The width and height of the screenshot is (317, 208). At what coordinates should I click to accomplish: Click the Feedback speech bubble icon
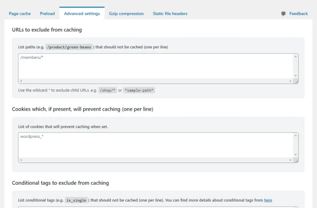[283, 14]
